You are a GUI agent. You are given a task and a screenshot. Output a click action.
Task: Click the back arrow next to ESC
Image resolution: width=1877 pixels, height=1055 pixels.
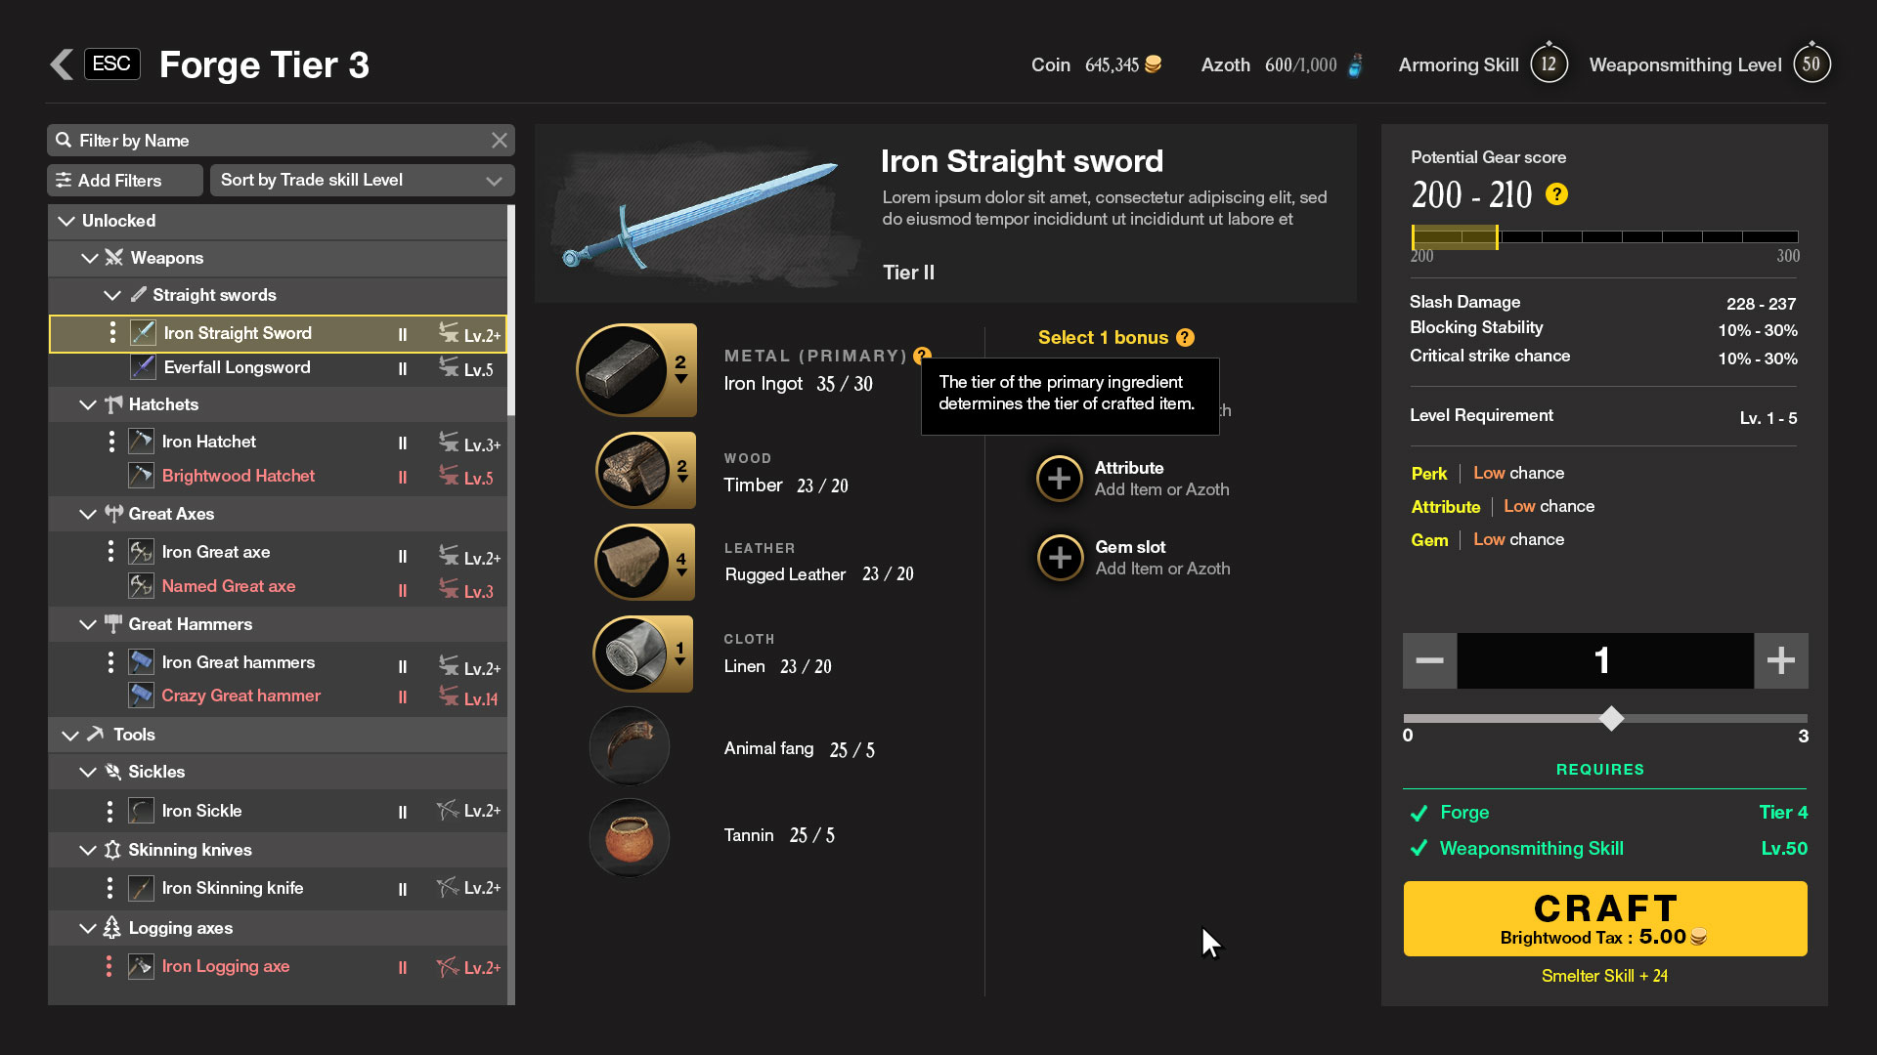61,64
